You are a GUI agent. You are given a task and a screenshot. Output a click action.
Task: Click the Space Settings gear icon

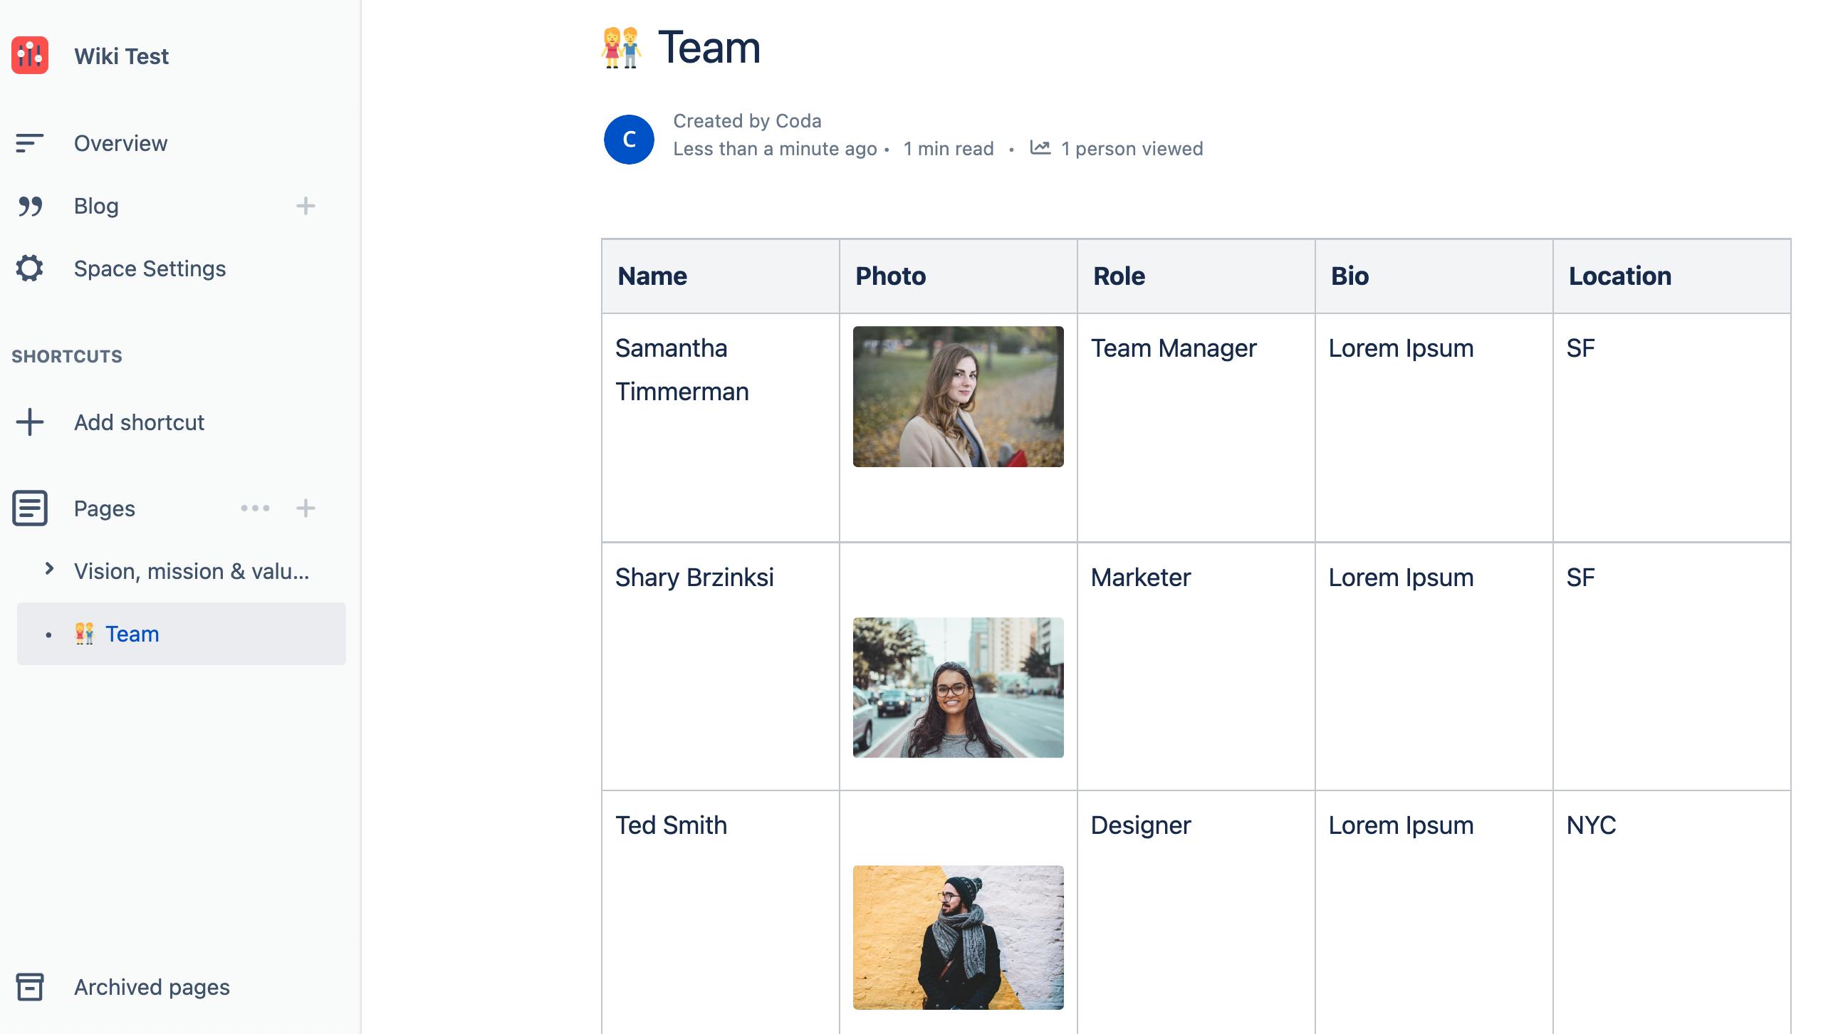click(x=29, y=268)
